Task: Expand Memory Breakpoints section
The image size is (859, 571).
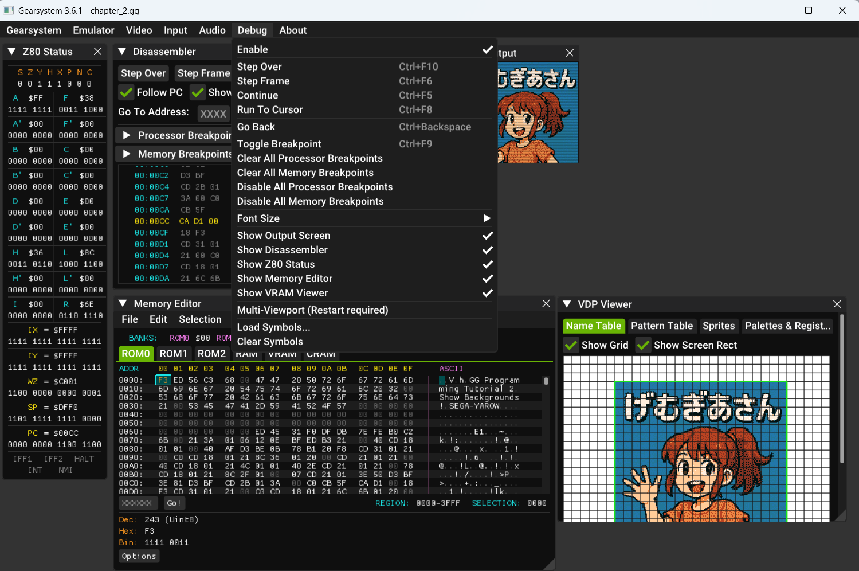Action: coord(127,154)
